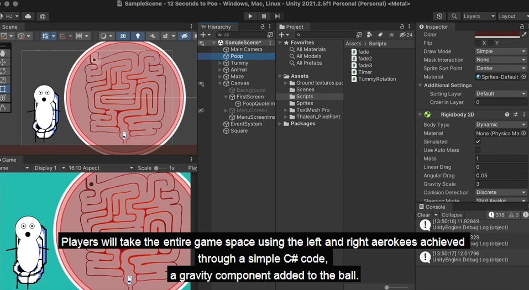
Task: Select the custom editor tools icon
Action: pos(3,108)
